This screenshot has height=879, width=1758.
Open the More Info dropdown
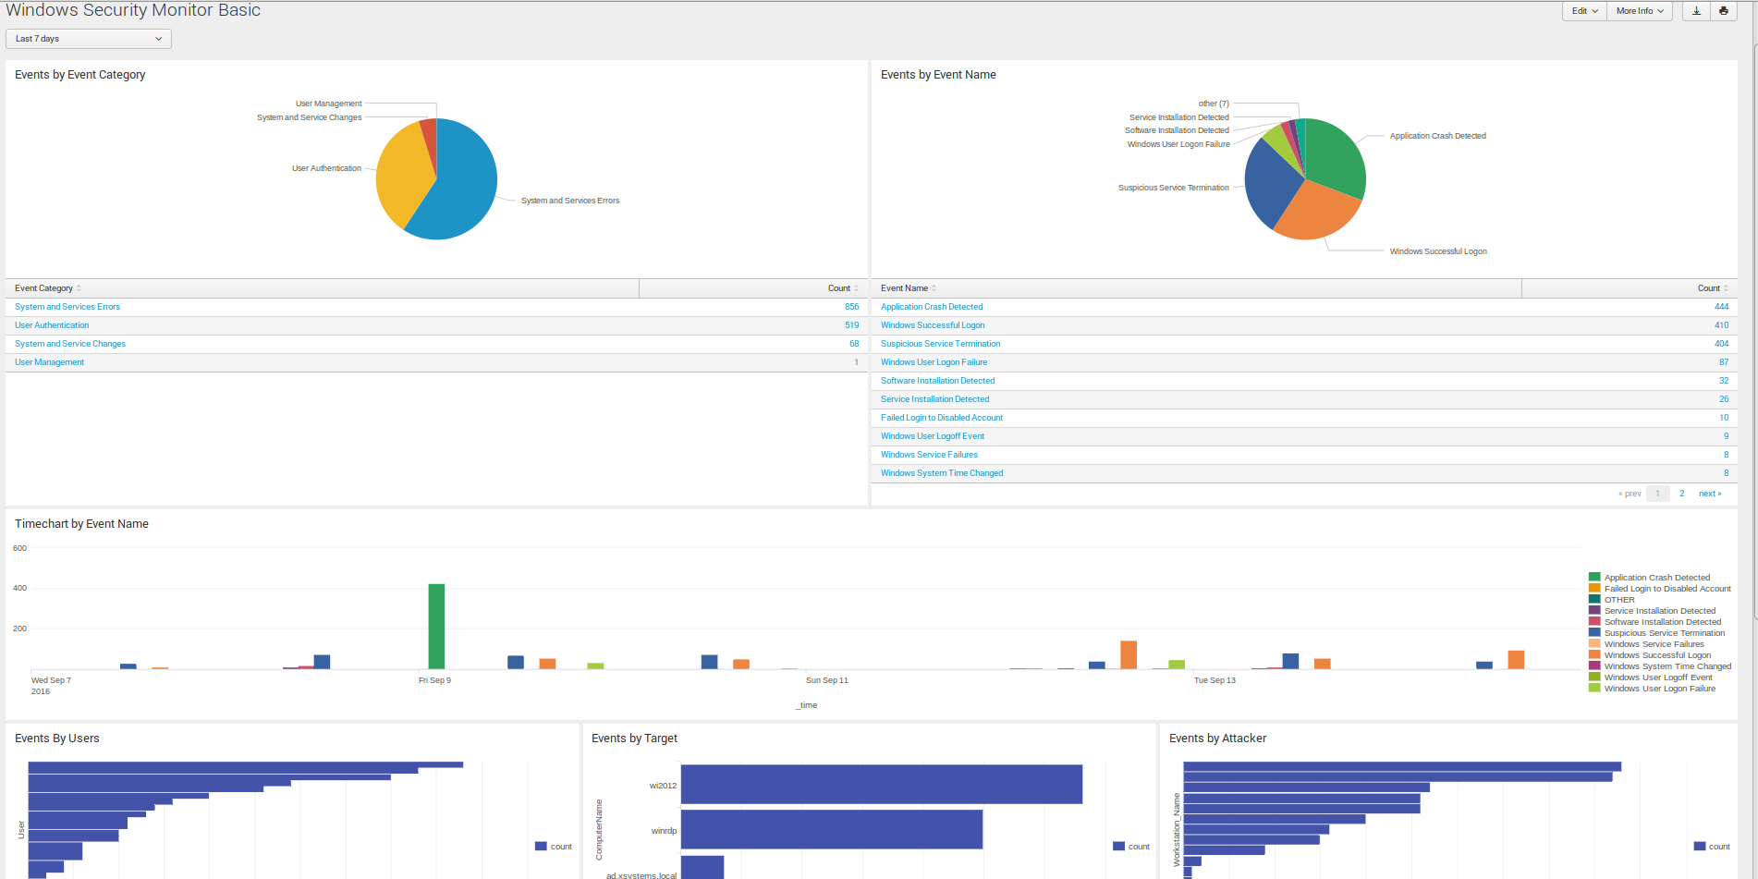tap(1639, 11)
